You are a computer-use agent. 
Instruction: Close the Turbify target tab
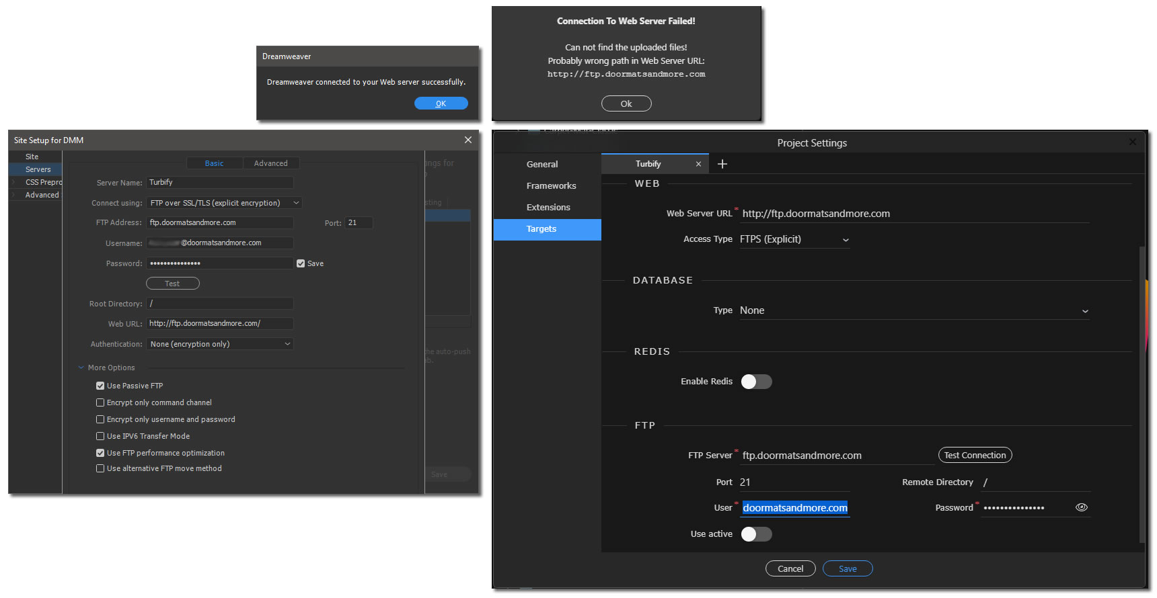click(x=698, y=164)
